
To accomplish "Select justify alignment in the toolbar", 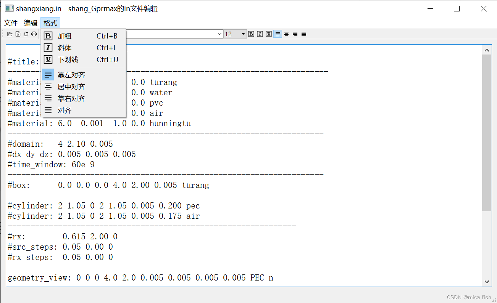I will click(x=304, y=34).
